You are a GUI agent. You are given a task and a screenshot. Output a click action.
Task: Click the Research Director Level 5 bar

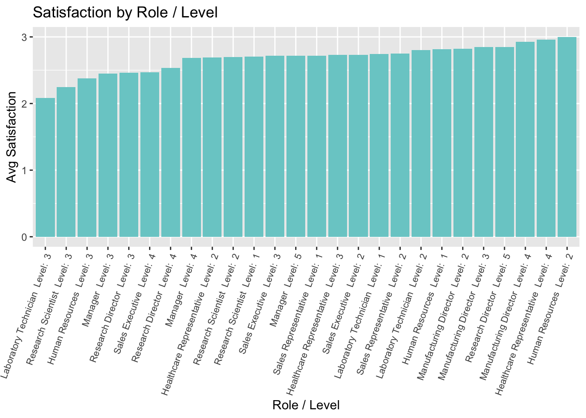[x=504, y=142]
